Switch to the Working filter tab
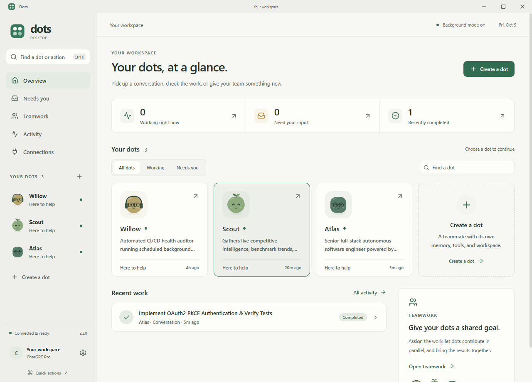 (155, 168)
